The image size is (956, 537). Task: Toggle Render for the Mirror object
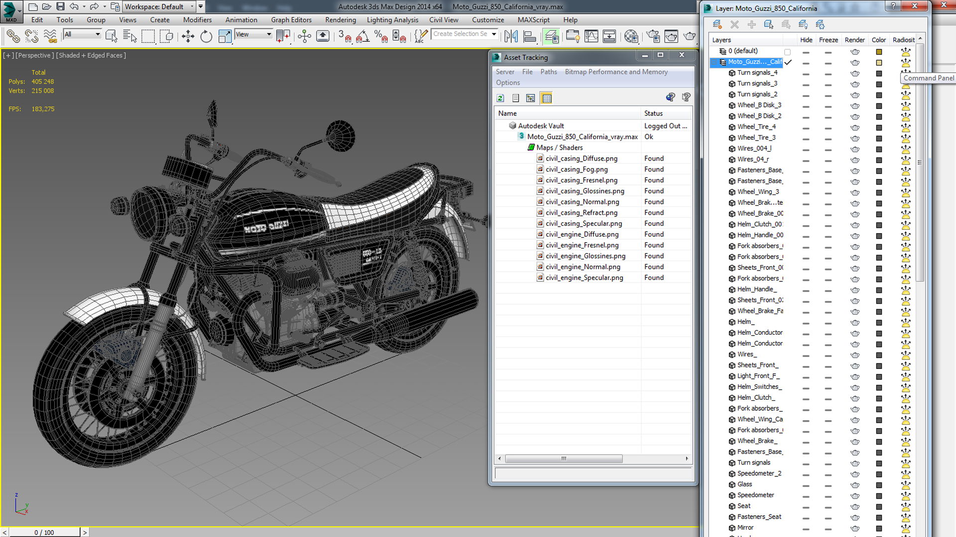855,529
